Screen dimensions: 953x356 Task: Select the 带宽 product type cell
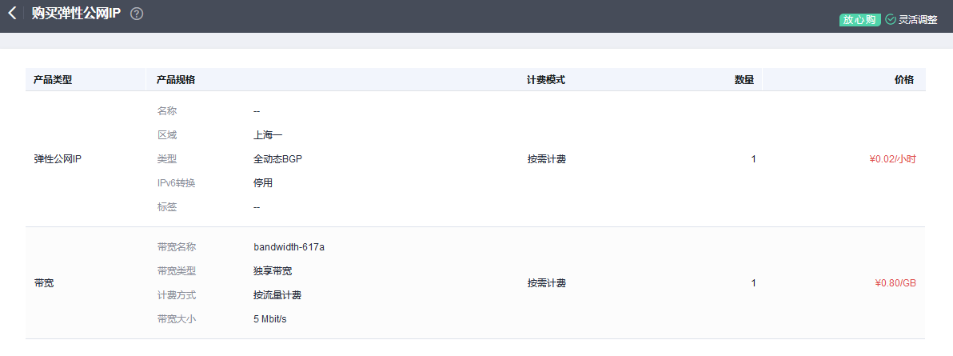coord(44,283)
